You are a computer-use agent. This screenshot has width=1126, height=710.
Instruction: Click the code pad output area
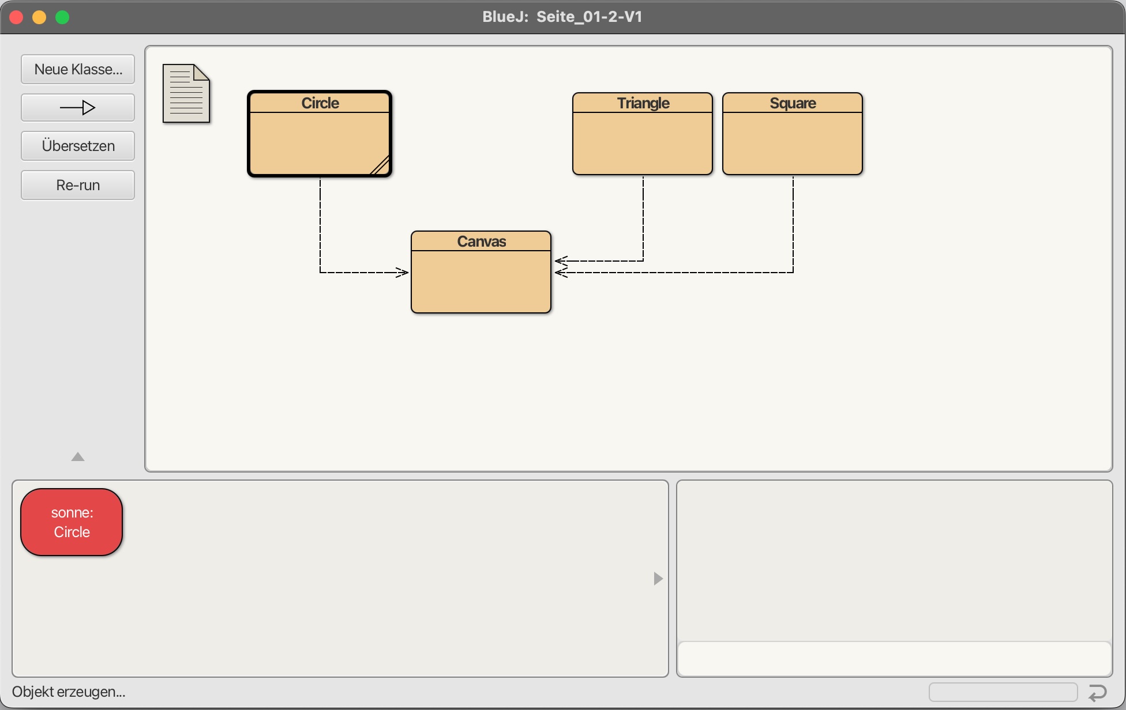tap(894, 559)
